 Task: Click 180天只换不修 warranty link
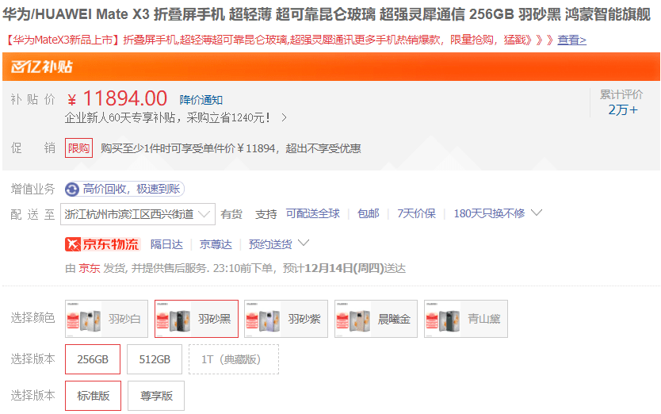(489, 214)
